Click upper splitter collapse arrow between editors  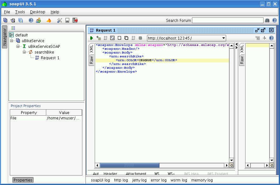[236, 44]
